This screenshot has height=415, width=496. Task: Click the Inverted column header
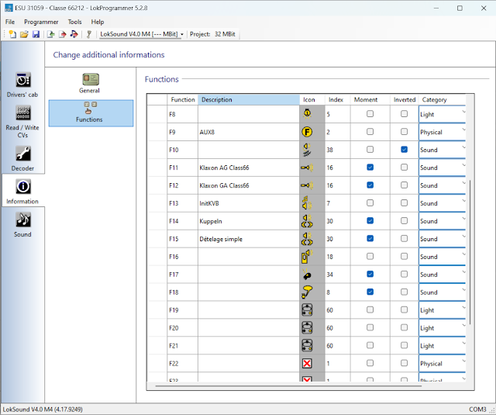(405, 100)
